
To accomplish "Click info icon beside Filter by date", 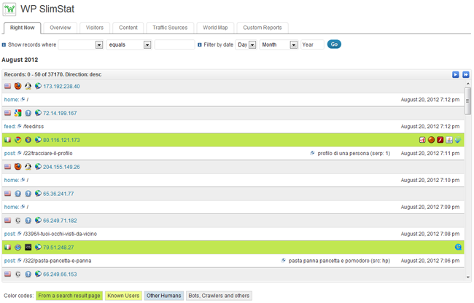I will pyautogui.click(x=200, y=44).
